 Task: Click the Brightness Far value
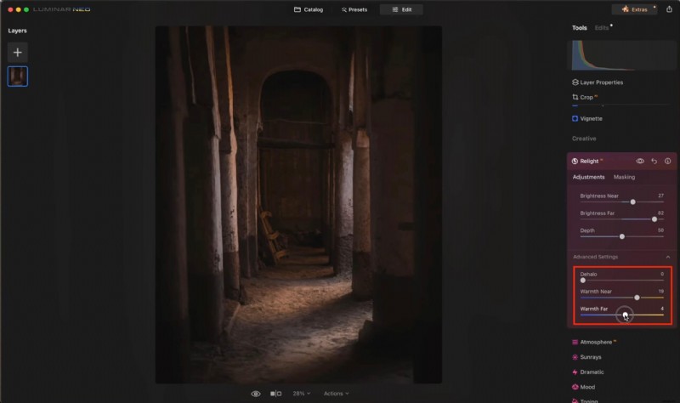coord(660,213)
